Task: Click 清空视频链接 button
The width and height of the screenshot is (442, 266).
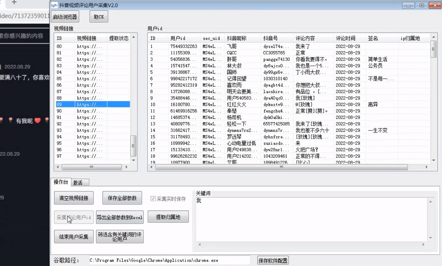Action: click(x=74, y=198)
